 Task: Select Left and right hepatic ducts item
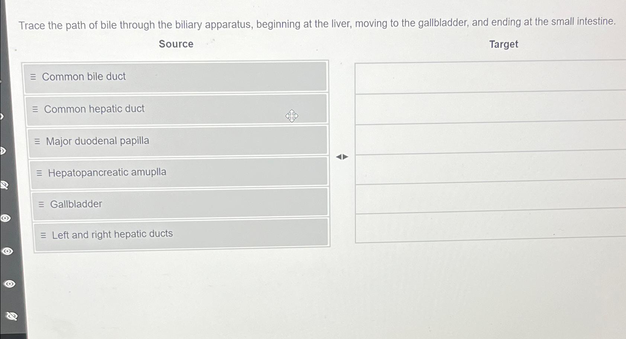182,234
